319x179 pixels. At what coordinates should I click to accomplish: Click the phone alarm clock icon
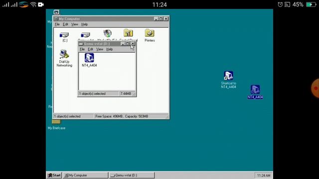(x=280, y=4)
